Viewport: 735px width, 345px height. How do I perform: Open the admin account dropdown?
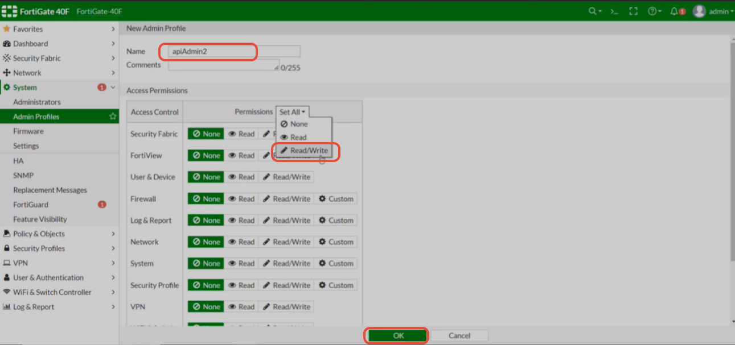[x=721, y=11]
